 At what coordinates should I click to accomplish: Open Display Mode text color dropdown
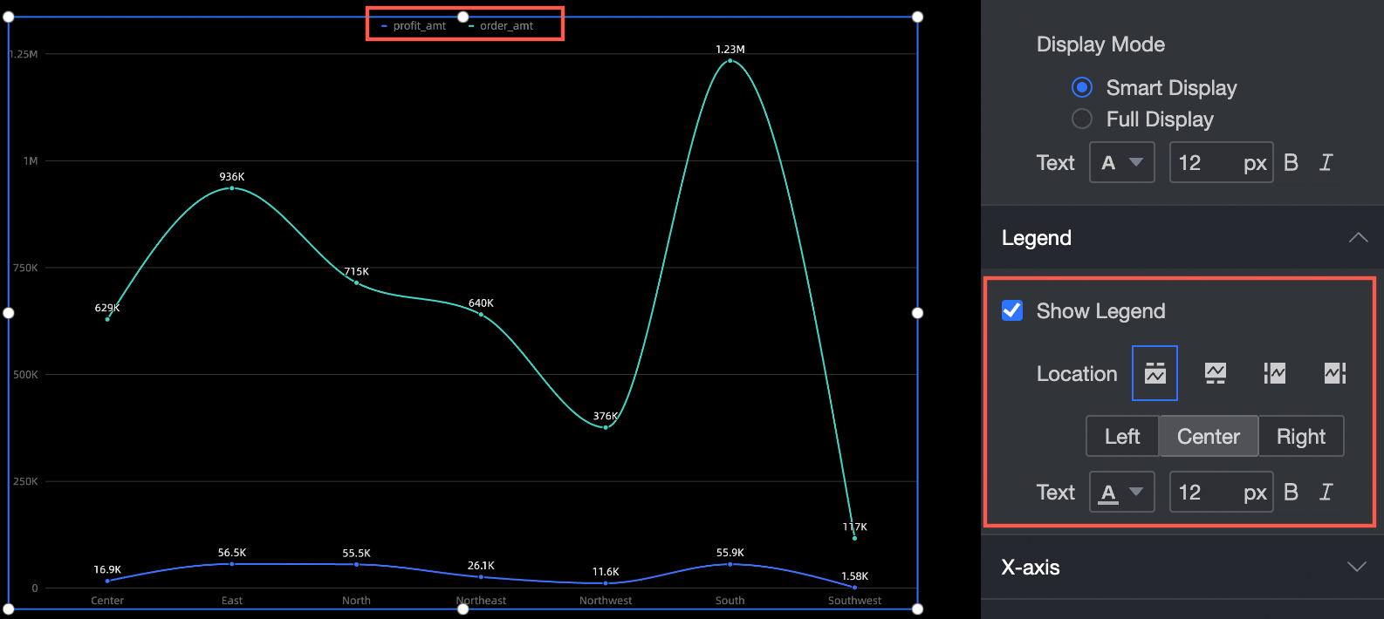click(1122, 162)
